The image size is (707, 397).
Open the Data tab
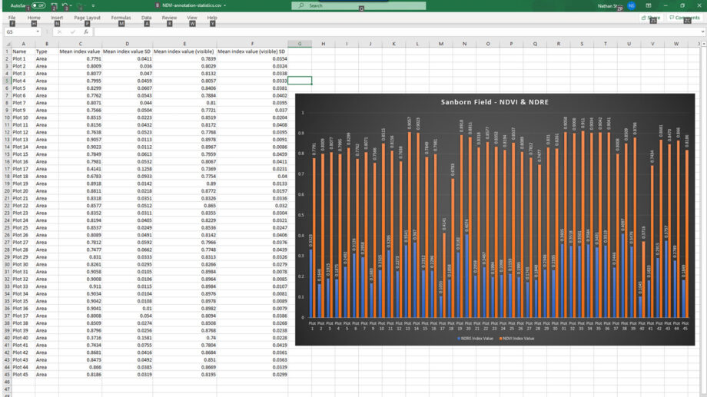point(146,18)
